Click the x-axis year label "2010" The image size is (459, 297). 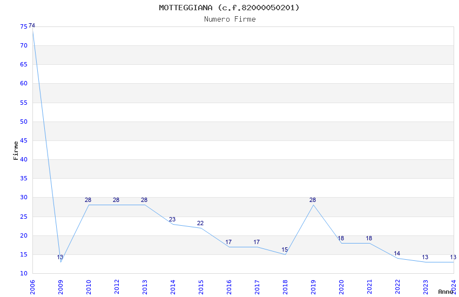coord(89,287)
